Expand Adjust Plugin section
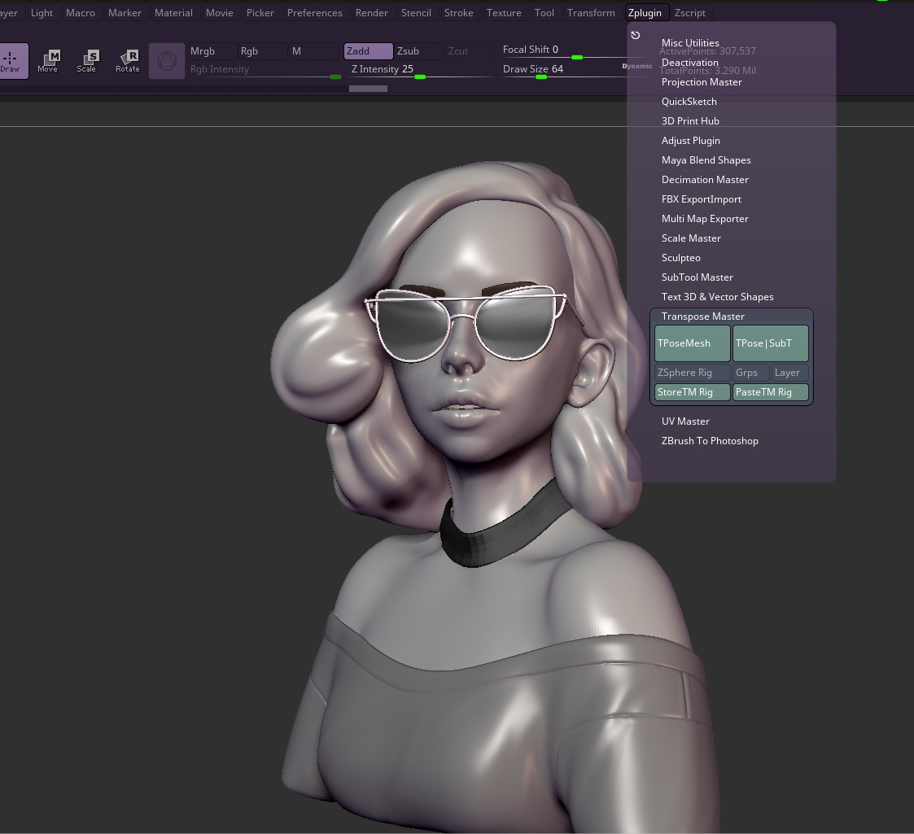Screen dimensions: 914x834 [x=691, y=141]
